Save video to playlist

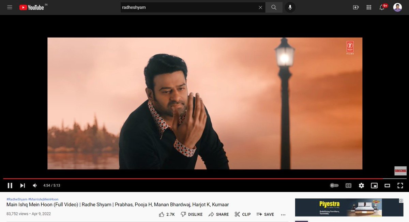click(x=265, y=214)
